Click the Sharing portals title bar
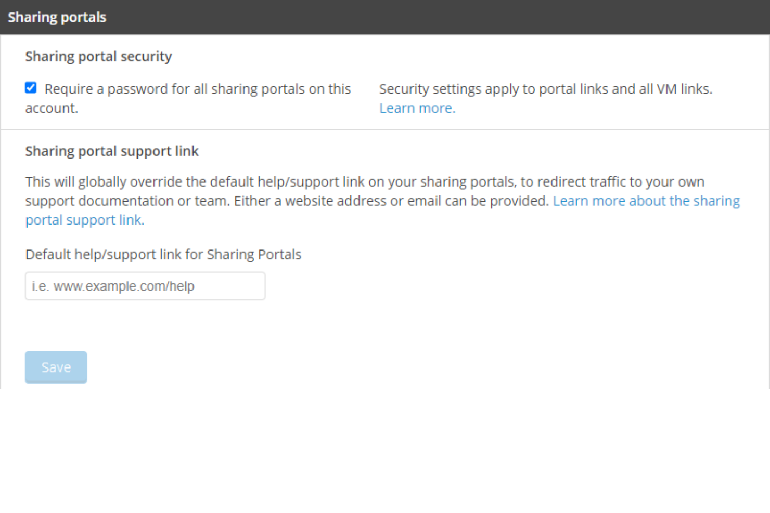770x513 pixels. (57, 17)
